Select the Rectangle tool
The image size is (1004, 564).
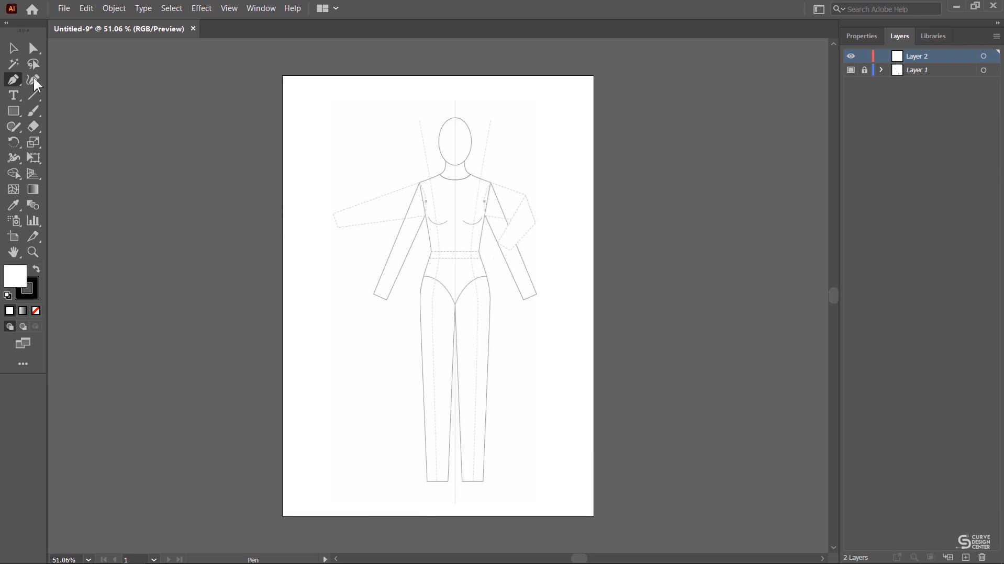coord(13,111)
